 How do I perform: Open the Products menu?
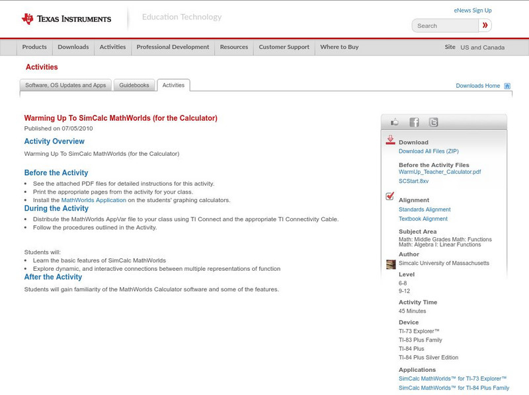click(34, 48)
